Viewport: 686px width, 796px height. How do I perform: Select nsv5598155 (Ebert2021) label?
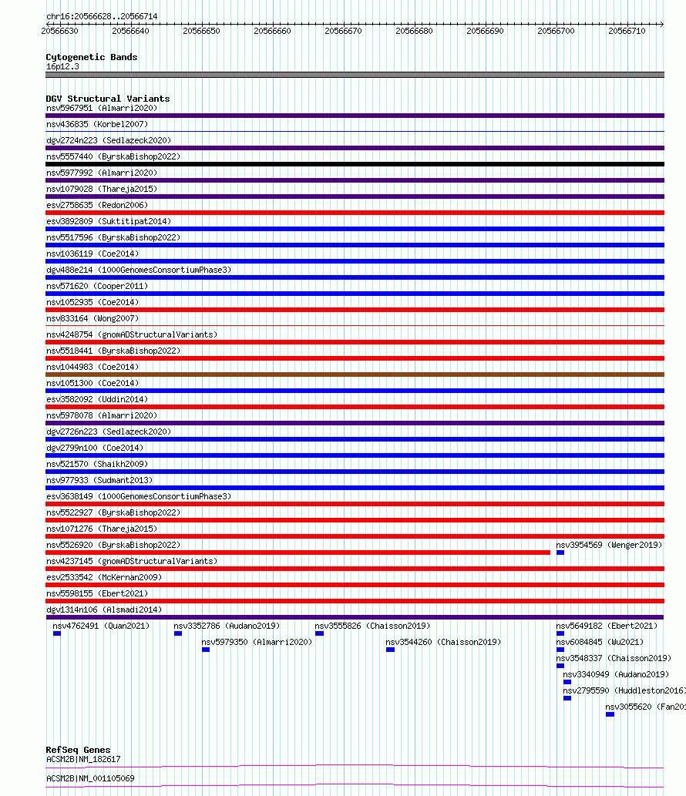click(x=97, y=594)
